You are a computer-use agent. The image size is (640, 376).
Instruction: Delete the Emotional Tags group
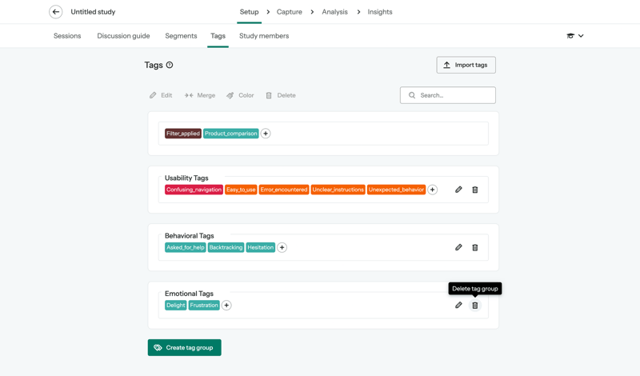[474, 305]
